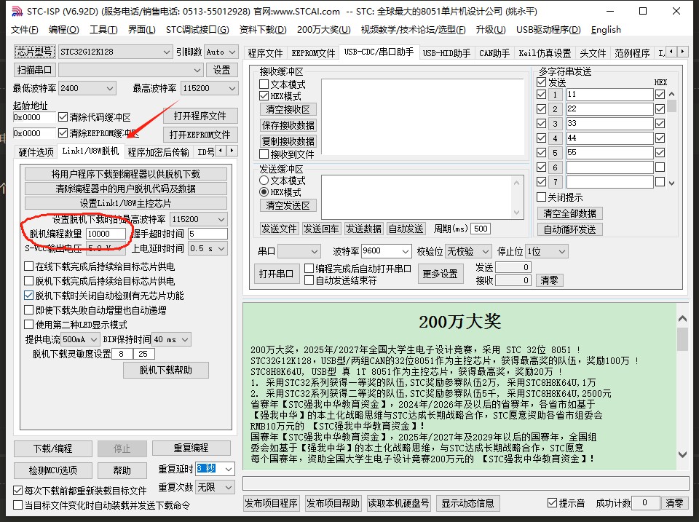Click the send buffer text area
The image size is (699, 522).
416,197
